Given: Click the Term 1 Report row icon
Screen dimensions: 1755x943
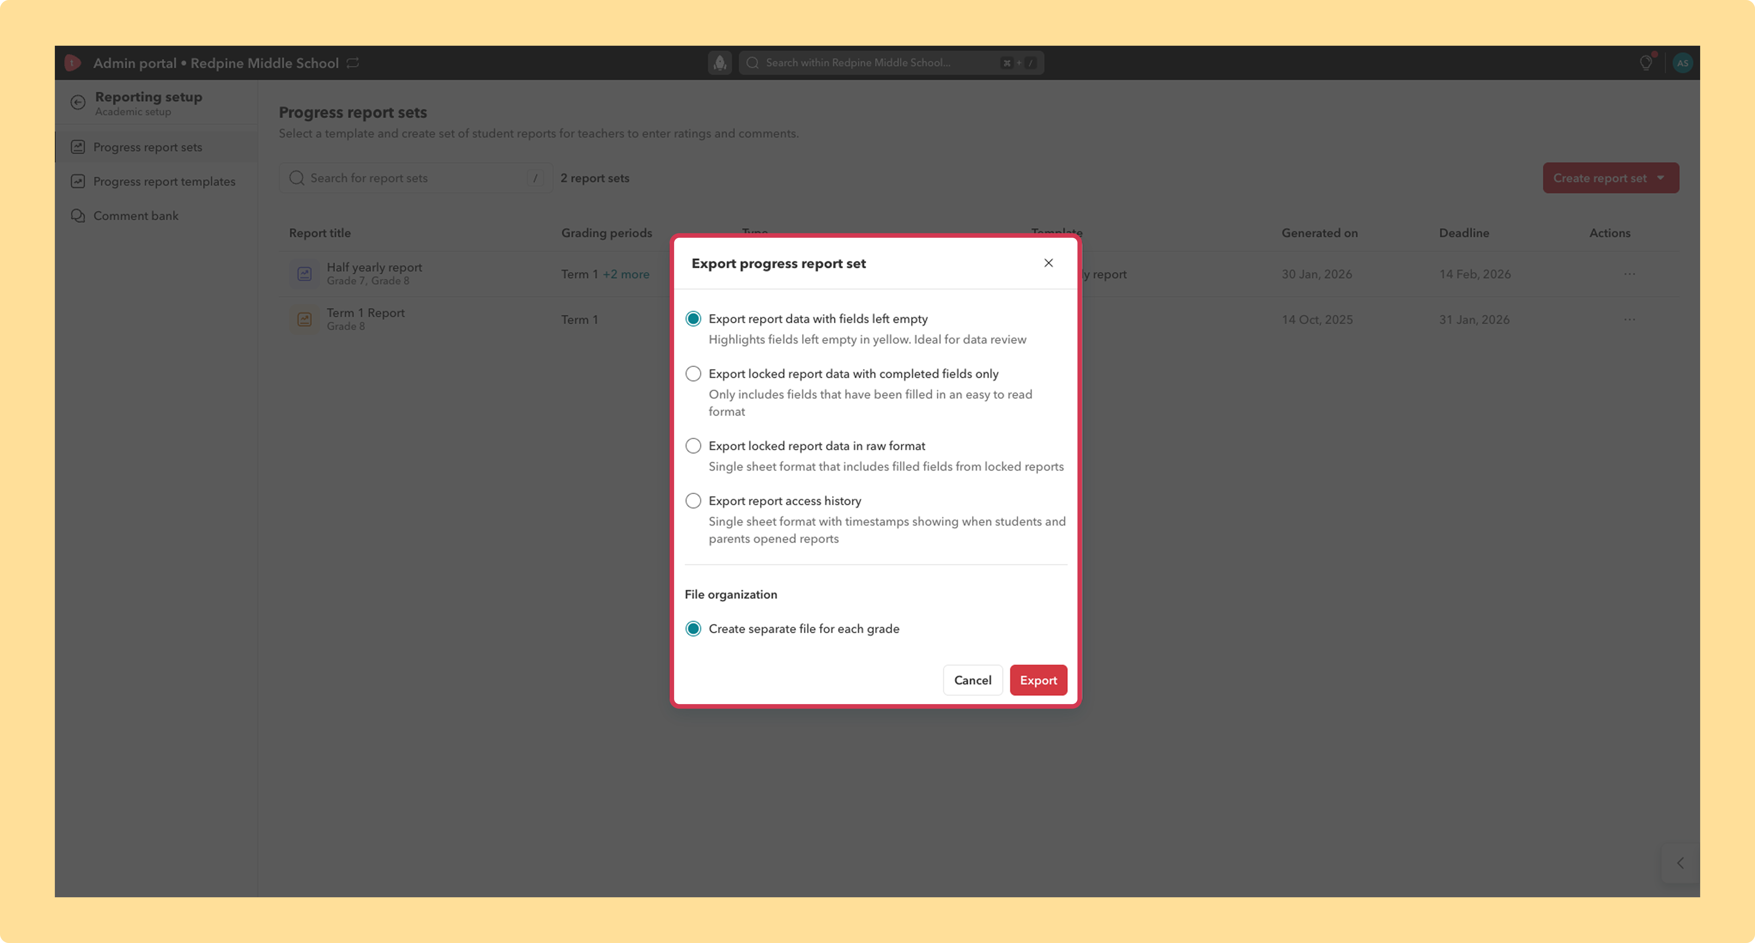Looking at the screenshot, I should 304,319.
